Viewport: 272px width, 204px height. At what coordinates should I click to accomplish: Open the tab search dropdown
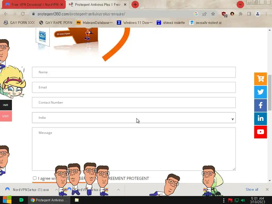(x=240, y=5)
